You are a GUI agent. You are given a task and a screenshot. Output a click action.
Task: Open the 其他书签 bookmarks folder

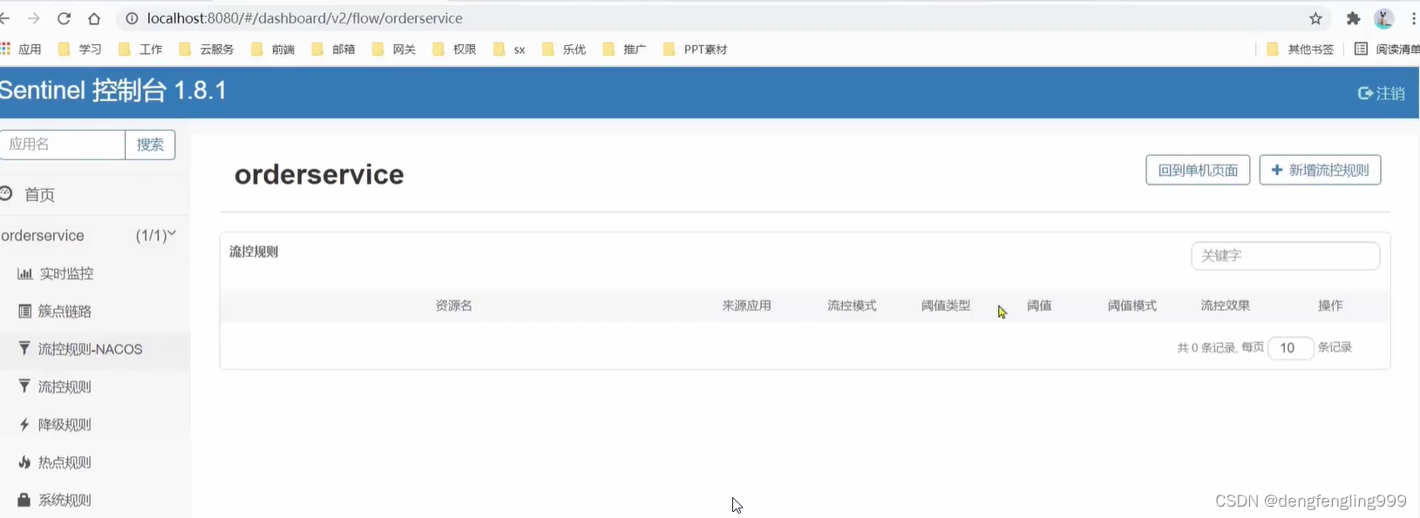click(x=1301, y=50)
